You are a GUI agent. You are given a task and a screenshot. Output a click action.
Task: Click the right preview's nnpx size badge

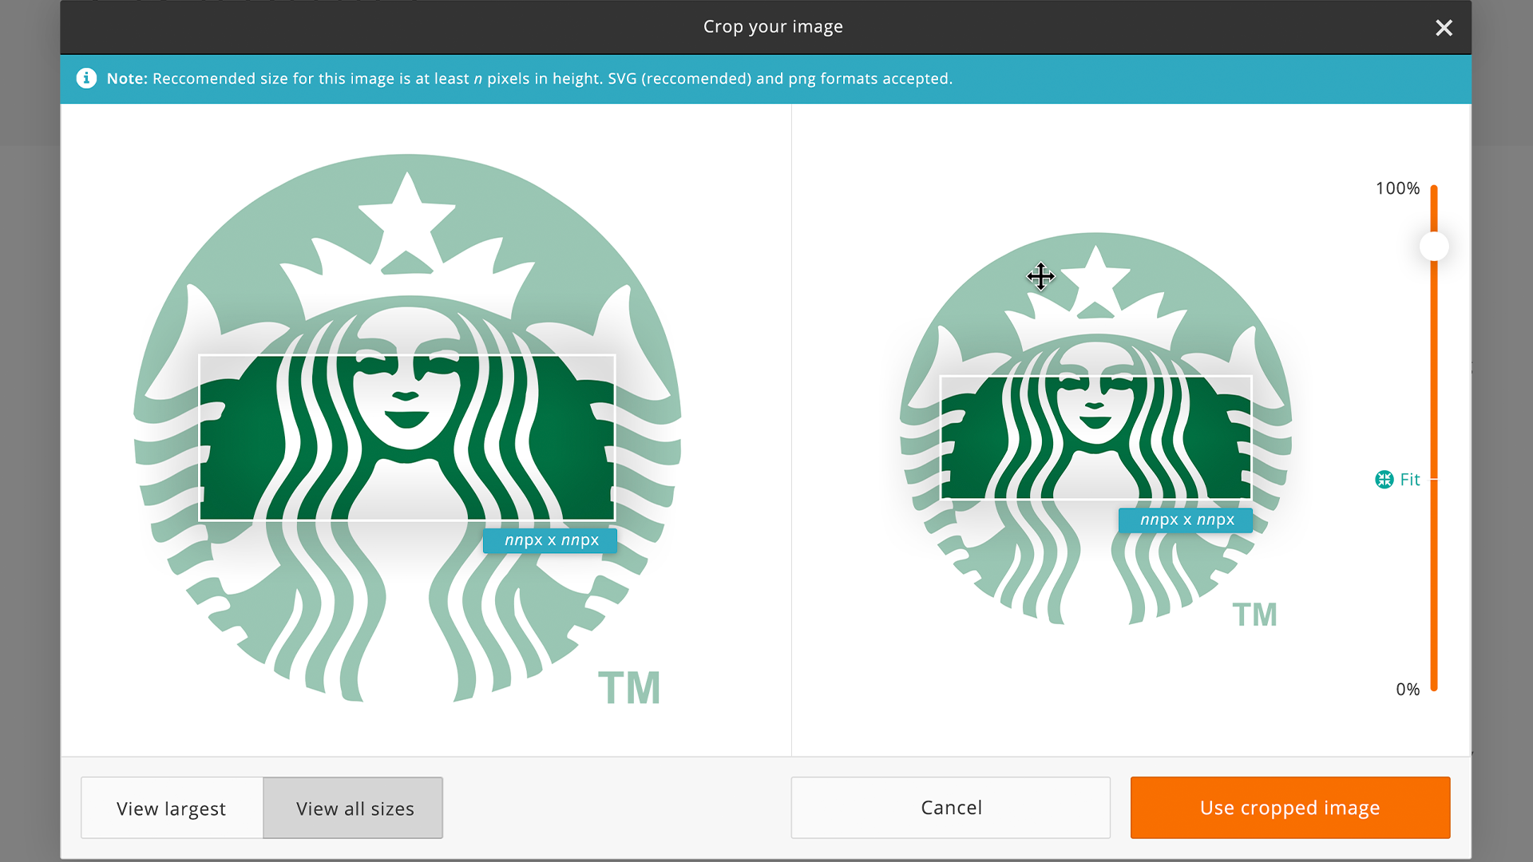1186,520
